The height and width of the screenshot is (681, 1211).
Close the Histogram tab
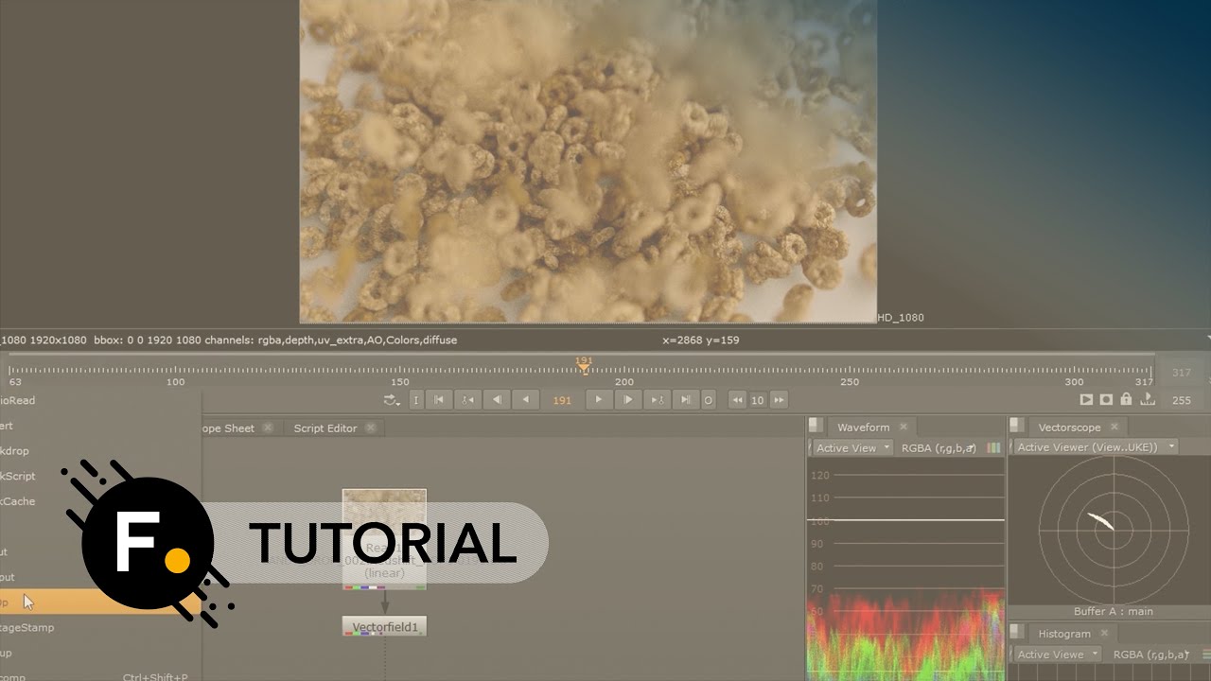click(x=1105, y=633)
